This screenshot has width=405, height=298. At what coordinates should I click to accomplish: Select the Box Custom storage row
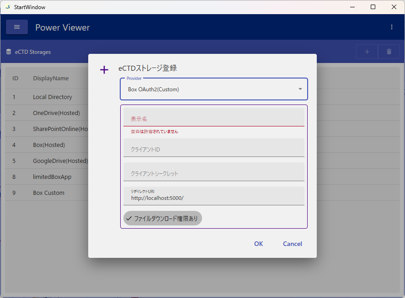pos(48,193)
